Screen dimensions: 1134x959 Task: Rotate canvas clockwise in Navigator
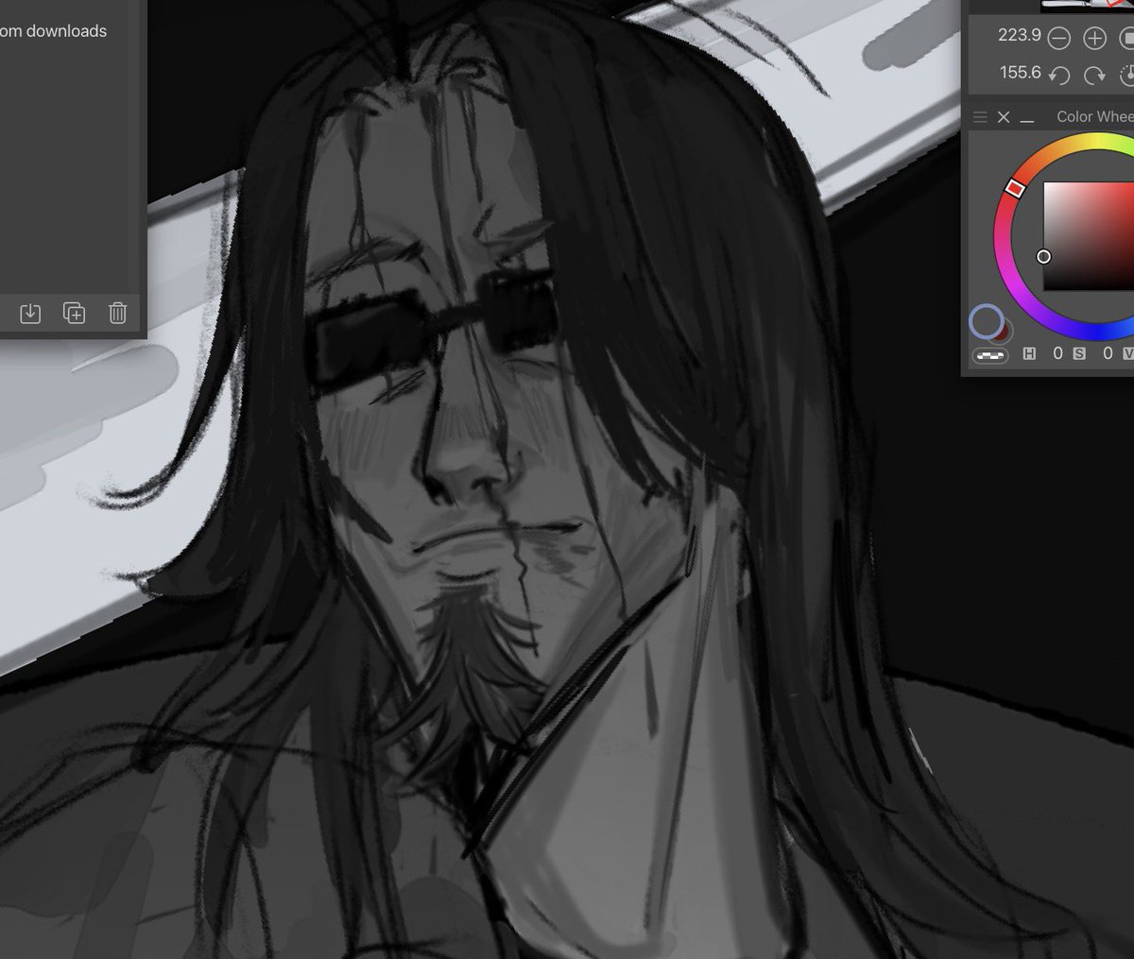1094,74
